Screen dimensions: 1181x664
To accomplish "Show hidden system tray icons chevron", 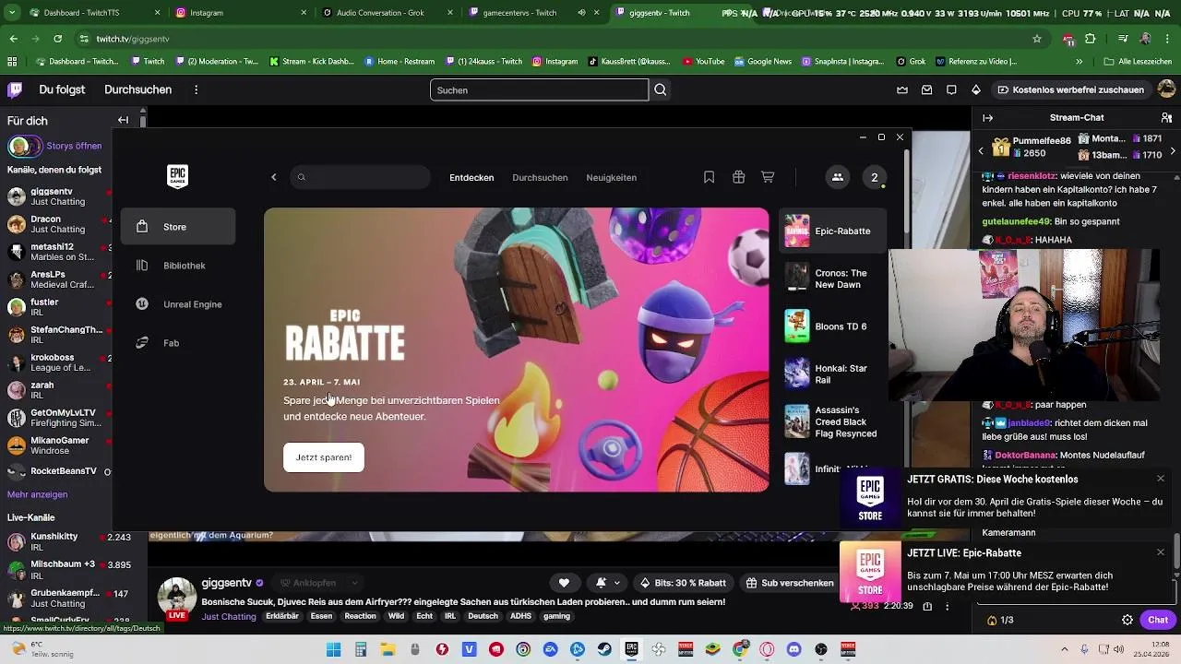I will tap(1066, 649).
